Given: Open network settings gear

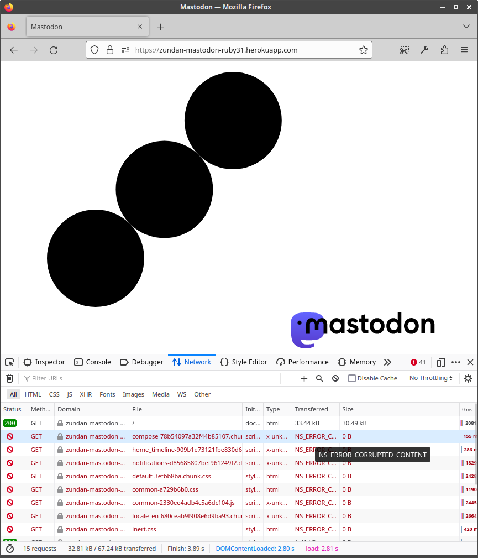Looking at the screenshot, I should 468,378.
